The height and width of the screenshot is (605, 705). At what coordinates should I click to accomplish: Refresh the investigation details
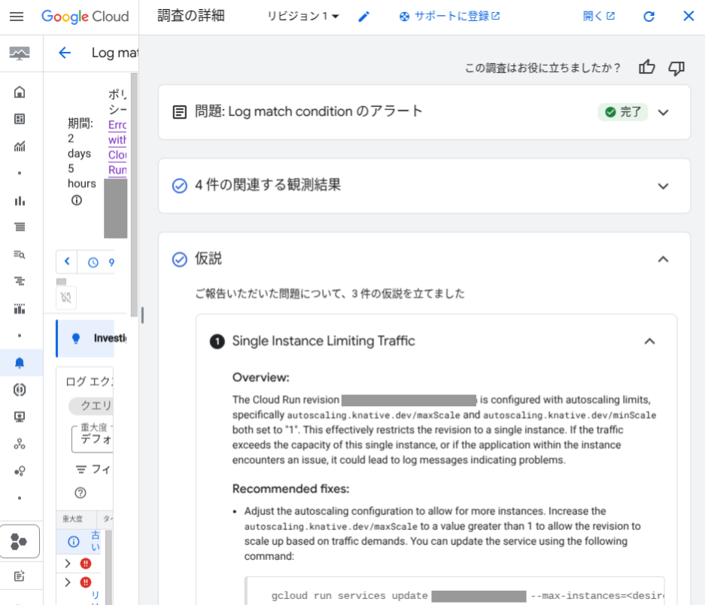point(649,17)
